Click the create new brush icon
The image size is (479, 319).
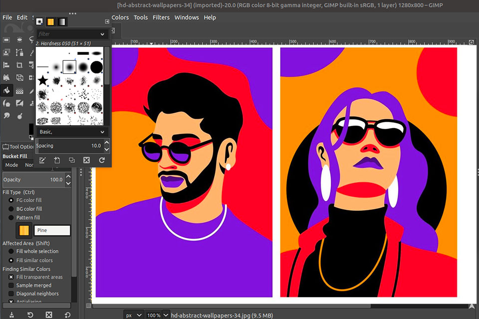point(57,160)
